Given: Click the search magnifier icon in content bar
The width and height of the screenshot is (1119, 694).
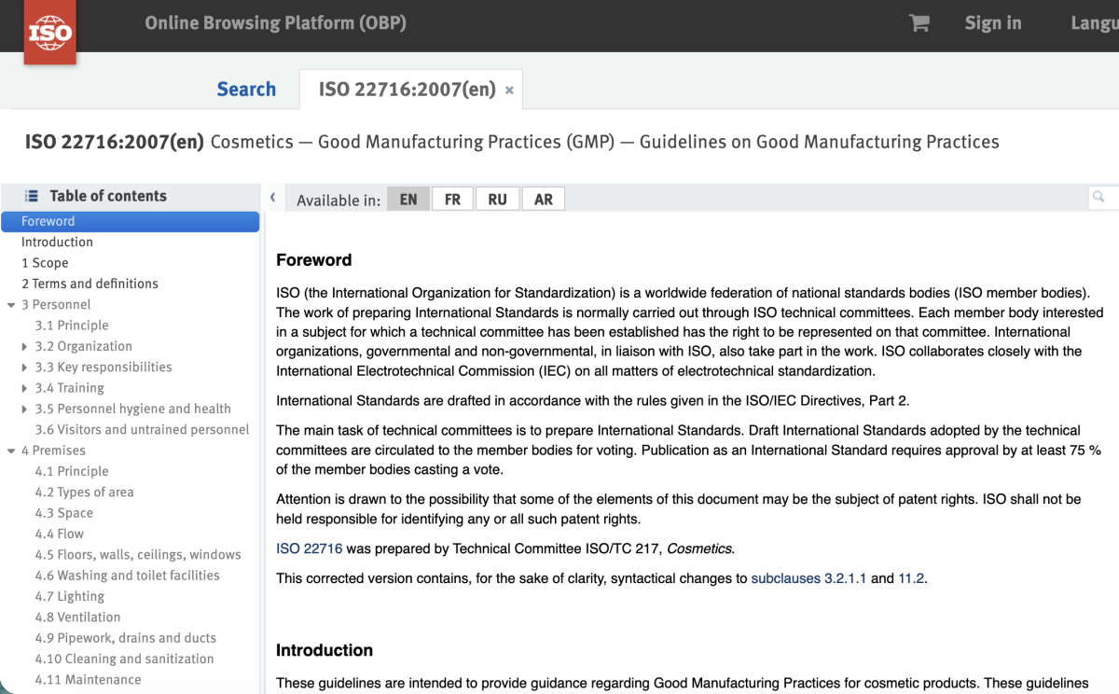Looking at the screenshot, I should [1099, 197].
